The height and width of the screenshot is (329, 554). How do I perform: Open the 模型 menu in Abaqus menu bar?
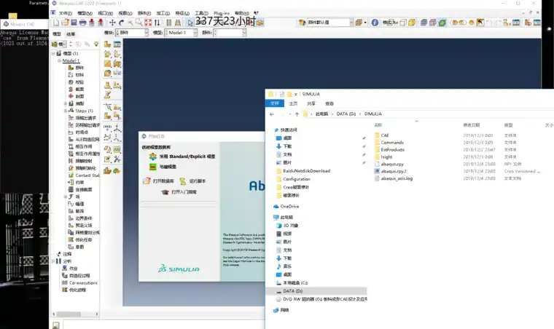tap(85, 13)
